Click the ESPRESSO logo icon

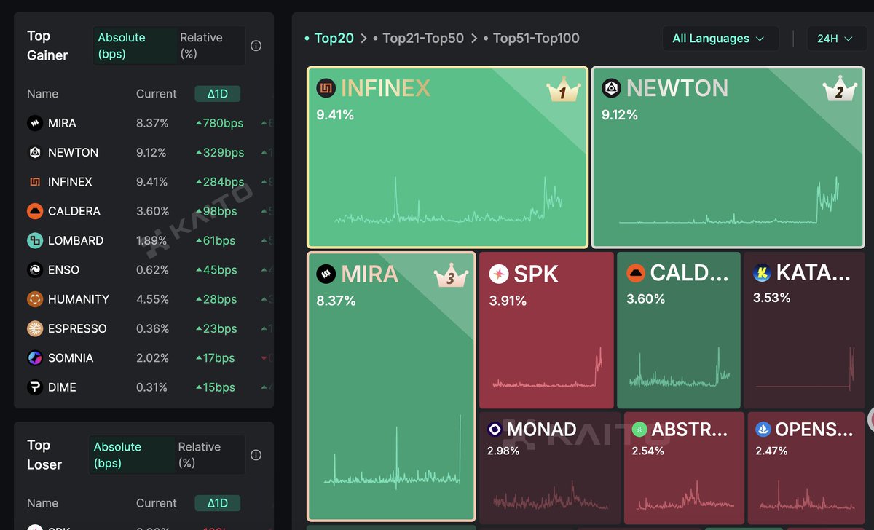pyautogui.click(x=35, y=328)
